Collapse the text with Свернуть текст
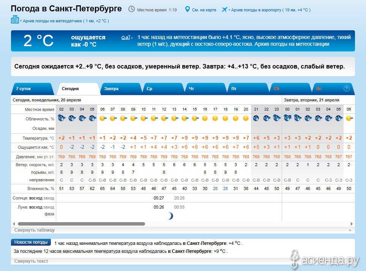366x271 pixels. click(31, 261)
